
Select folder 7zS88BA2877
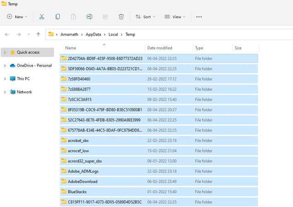click(x=159, y=89)
